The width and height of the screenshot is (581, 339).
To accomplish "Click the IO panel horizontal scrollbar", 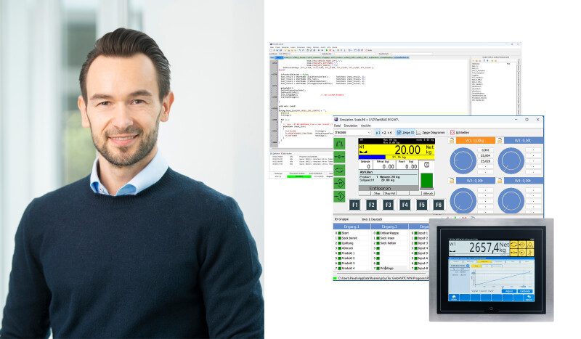I will (381, 273).
